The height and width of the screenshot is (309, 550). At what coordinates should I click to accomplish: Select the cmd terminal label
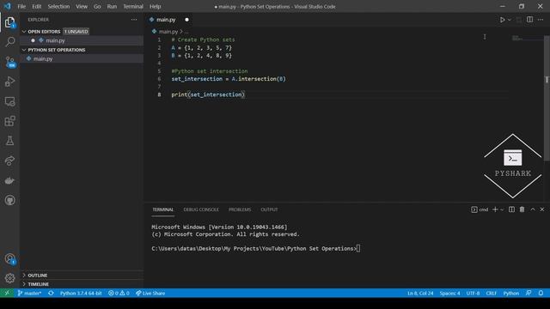tap(480, 209)
